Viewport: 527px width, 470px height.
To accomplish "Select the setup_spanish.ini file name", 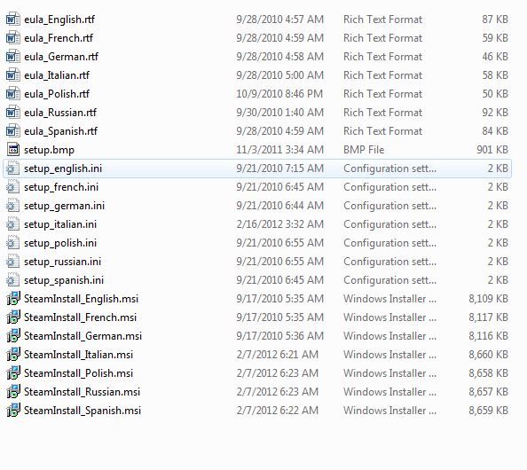I will coord(64,280).
